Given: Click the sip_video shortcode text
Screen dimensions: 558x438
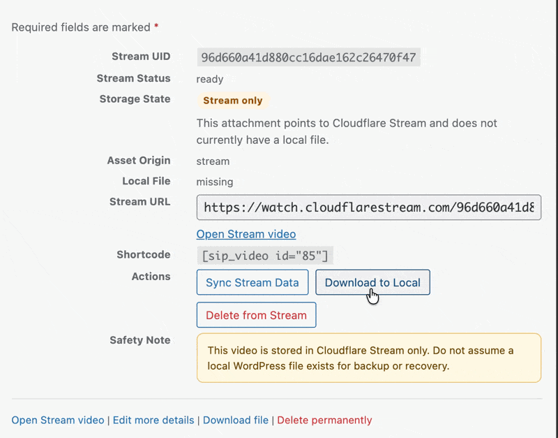Looking at the screenshot, I should (x=264, y=256).
